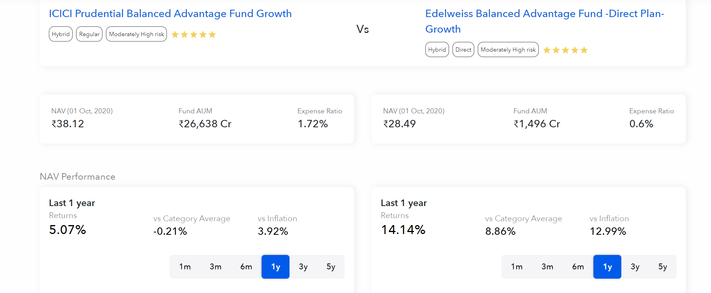Click the first star in ICICI fund rating
Image resolution: width=711 pixels, height=293 pixels.
pyautogui.click(x=175, y=34)
